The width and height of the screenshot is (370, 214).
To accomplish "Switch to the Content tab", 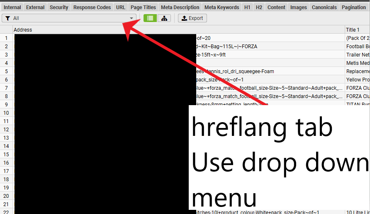I will (276, 7).
